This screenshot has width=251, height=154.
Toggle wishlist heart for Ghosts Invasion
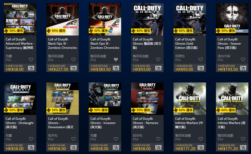point(116,139)
